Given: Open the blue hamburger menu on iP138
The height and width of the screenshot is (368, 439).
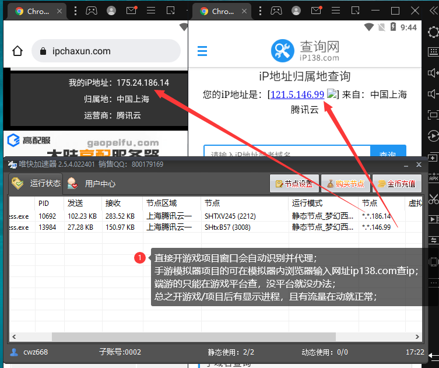Looking at the screenshot, I should pyautogui.click(x=202, y=51).
